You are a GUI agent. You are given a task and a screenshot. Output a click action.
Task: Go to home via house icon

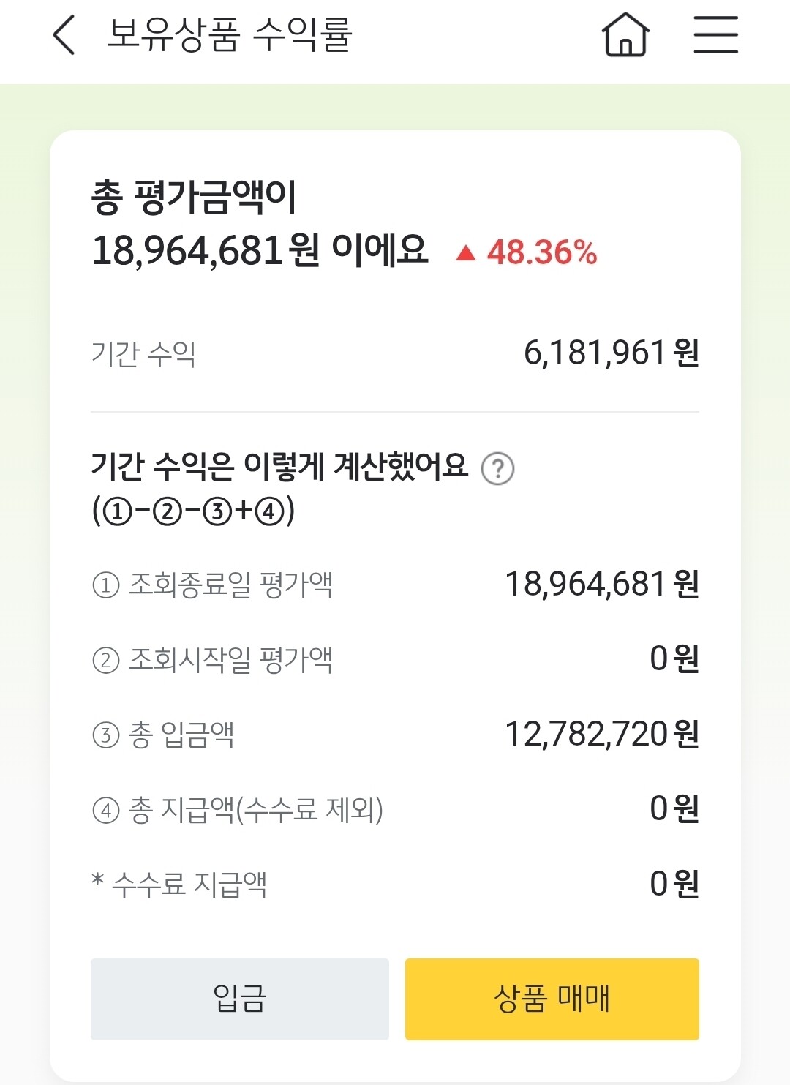(625, 35)
